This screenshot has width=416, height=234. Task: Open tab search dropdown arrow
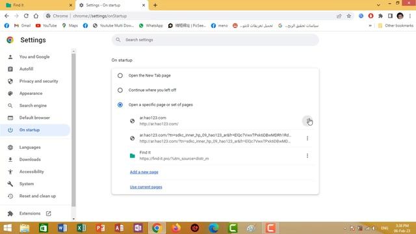[x=378, y=5]
